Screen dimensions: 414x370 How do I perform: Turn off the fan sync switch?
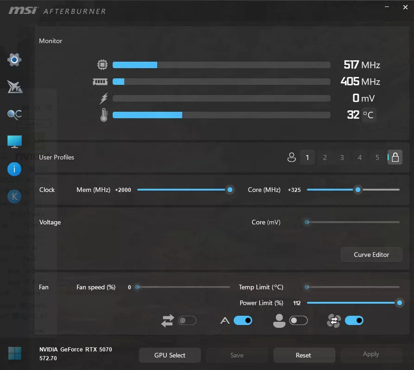pyautogui.click(x=354, y=320)
